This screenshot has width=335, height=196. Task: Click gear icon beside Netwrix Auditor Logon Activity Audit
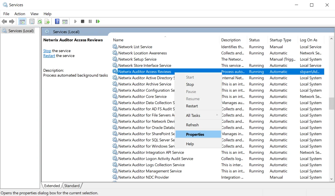point(115,159)
